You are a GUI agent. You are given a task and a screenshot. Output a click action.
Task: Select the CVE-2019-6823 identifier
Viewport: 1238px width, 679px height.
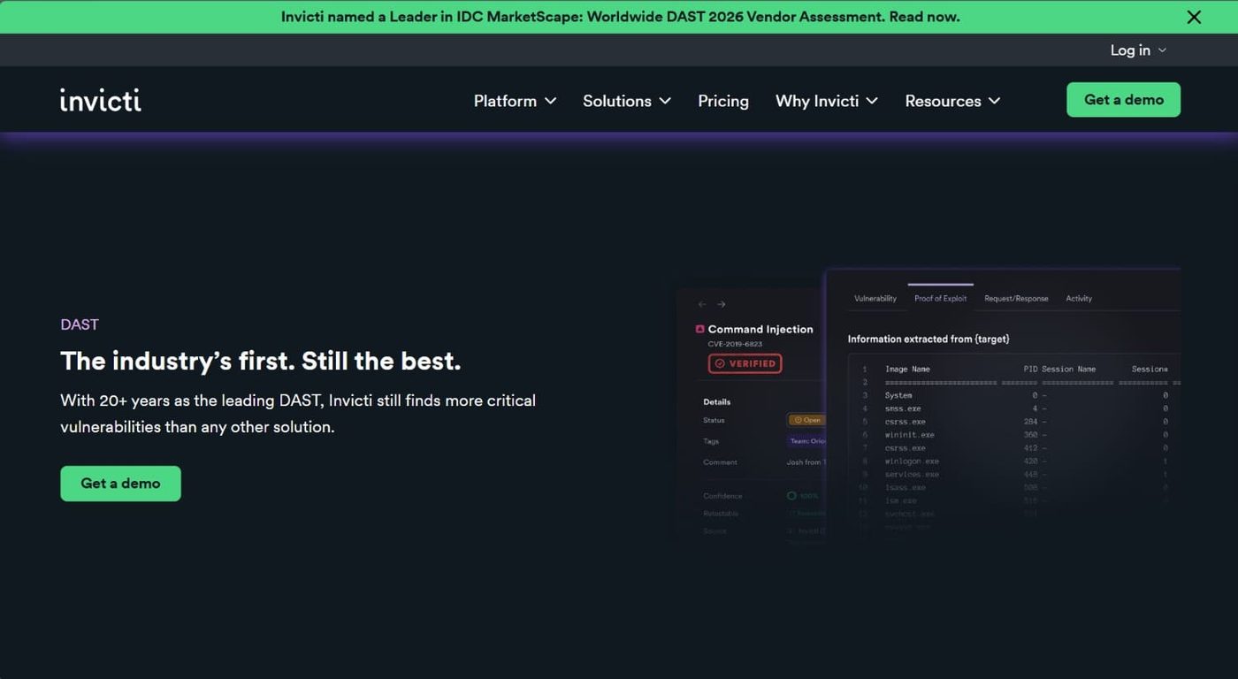click(735, 344)
